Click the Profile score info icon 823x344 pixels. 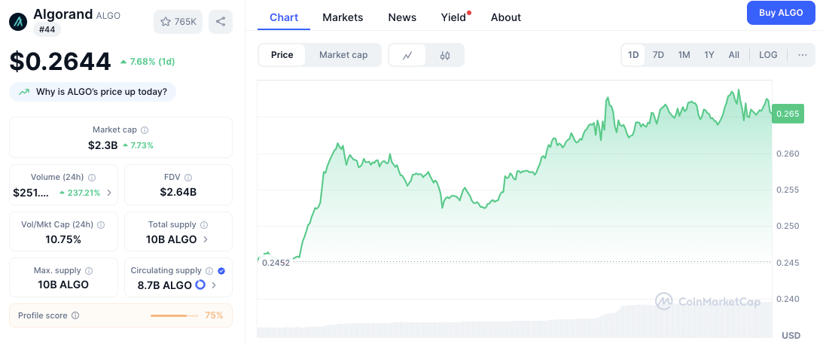[x=75, y=315]
